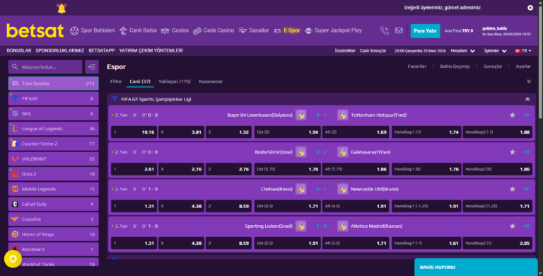Viewport: 543px width, 276px height.
Task: Select League of Legends category
Action: click(53, 129)
